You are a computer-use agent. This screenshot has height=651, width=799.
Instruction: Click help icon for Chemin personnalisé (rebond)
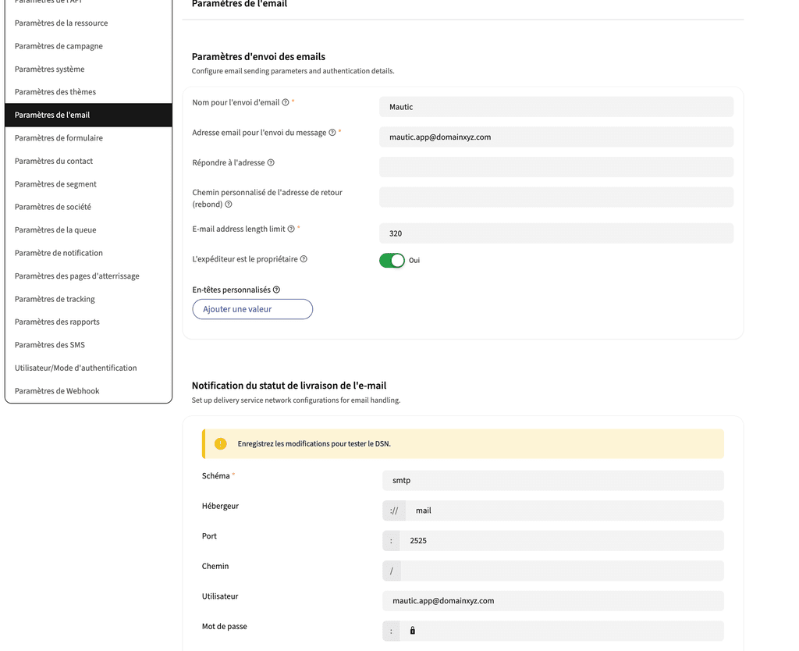[x=229, y=205]
